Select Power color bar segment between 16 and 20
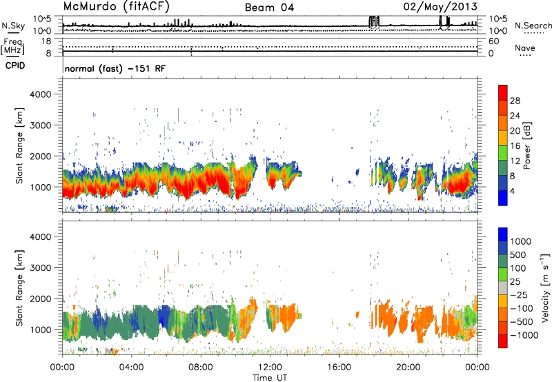The image size is (552, 382). (503, 138)
